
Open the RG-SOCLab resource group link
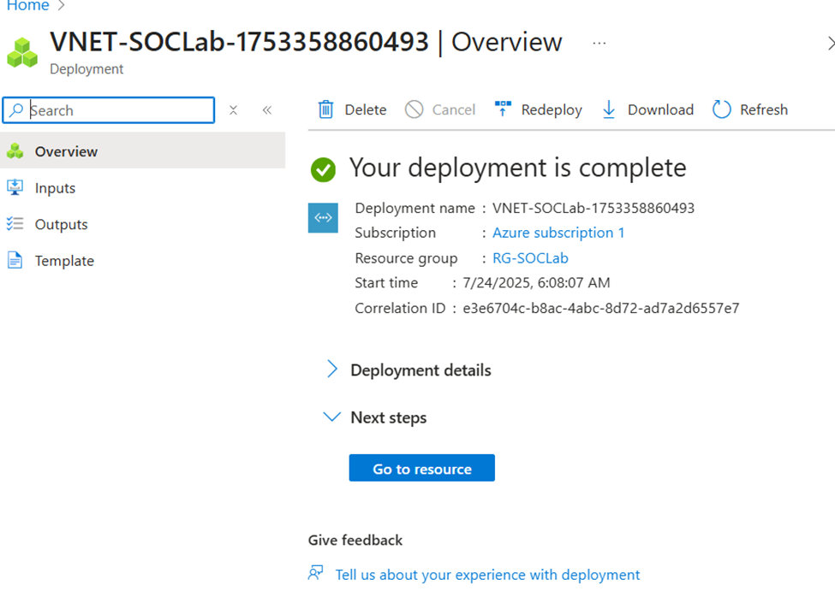pyautogui.click(x=530, y=257)
